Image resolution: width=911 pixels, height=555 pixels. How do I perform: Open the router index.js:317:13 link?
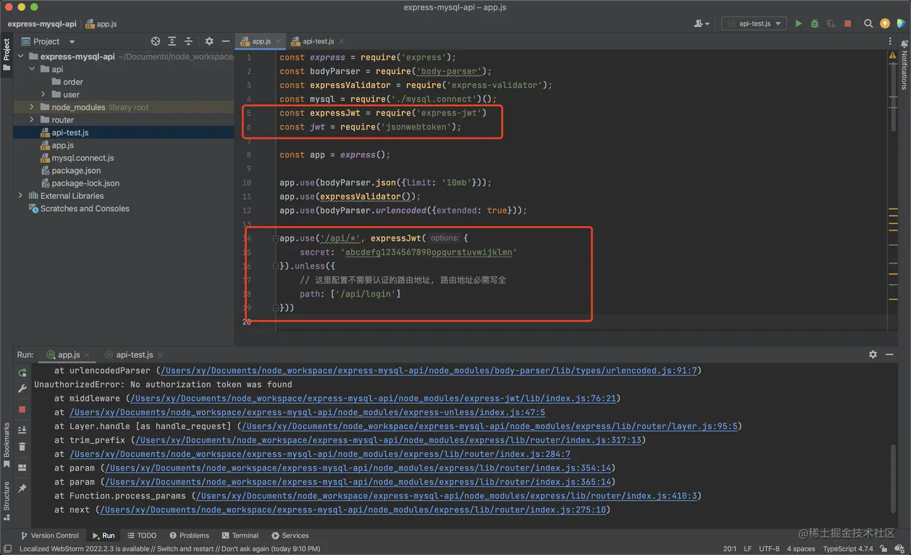pos(388,440)
